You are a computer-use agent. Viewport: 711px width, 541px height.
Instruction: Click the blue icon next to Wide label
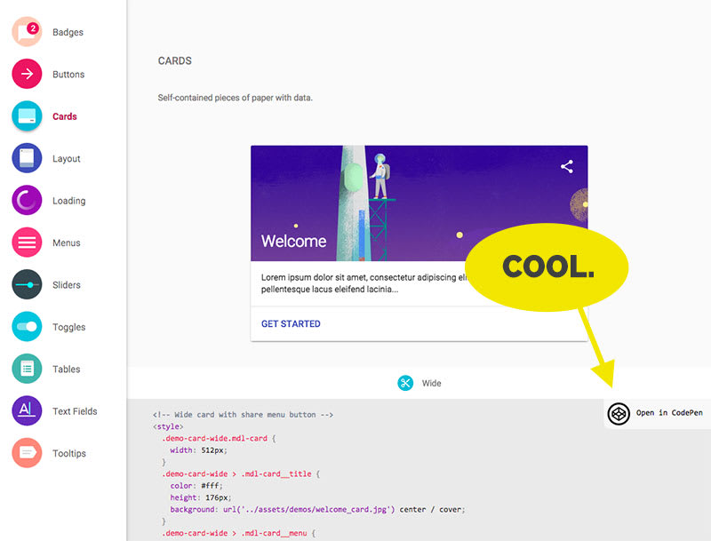point(407,383)
